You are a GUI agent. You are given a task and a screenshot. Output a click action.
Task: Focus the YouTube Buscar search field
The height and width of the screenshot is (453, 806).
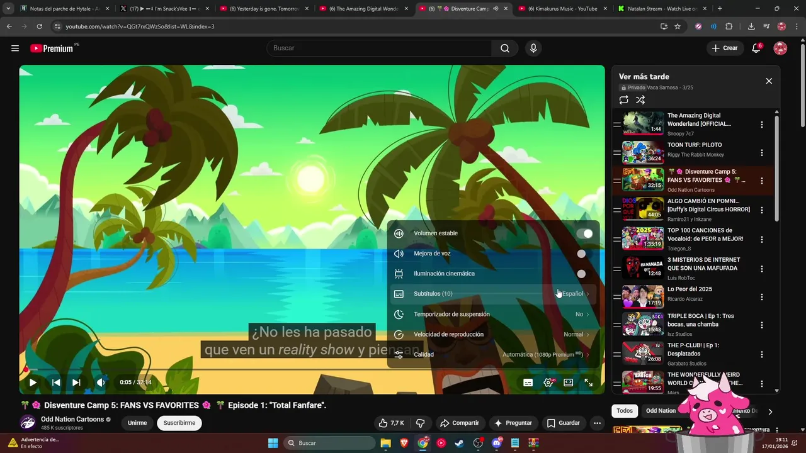(379, 48)
